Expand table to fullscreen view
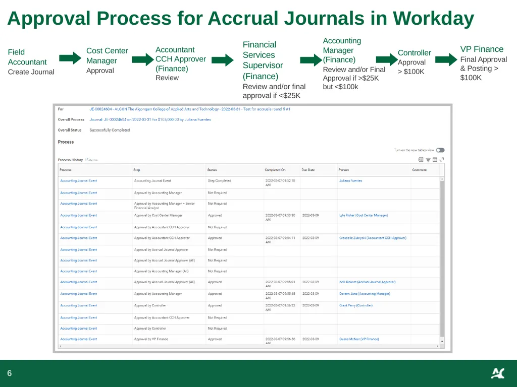 tap(442, 160)
